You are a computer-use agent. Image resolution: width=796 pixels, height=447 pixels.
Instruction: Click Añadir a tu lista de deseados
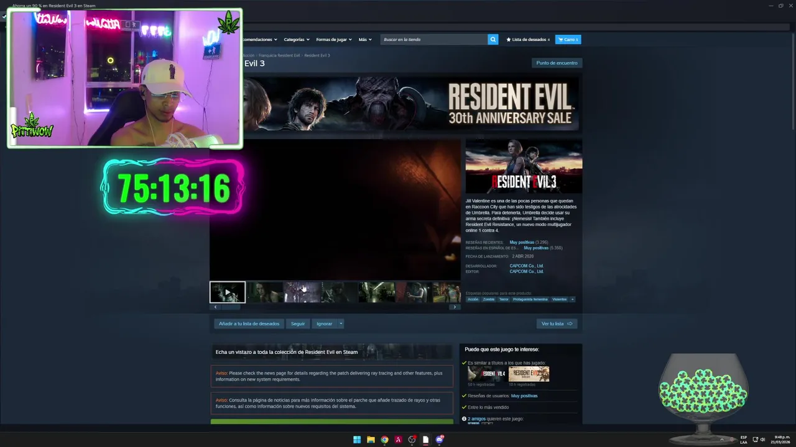[249, 323]
